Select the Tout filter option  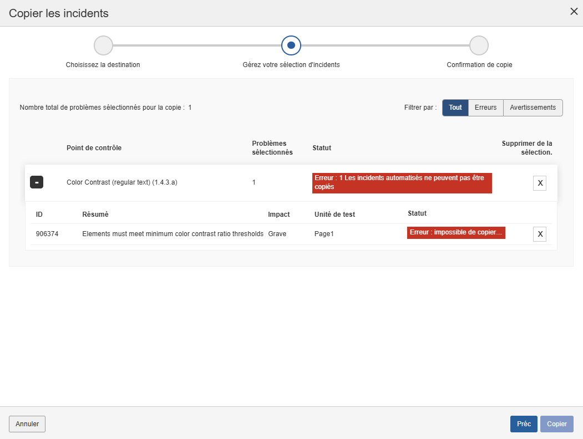[455, 108]
